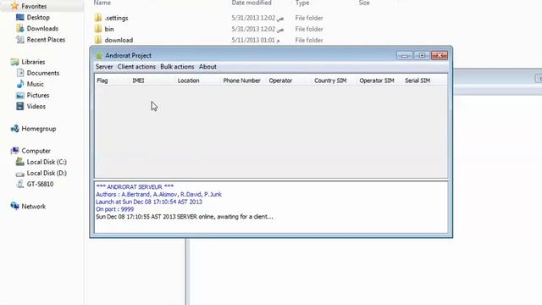This screenshot has width=542, height=305.
Task: Click the Phone Number column header
Action: pyautogui.click(x=241, y=80)
